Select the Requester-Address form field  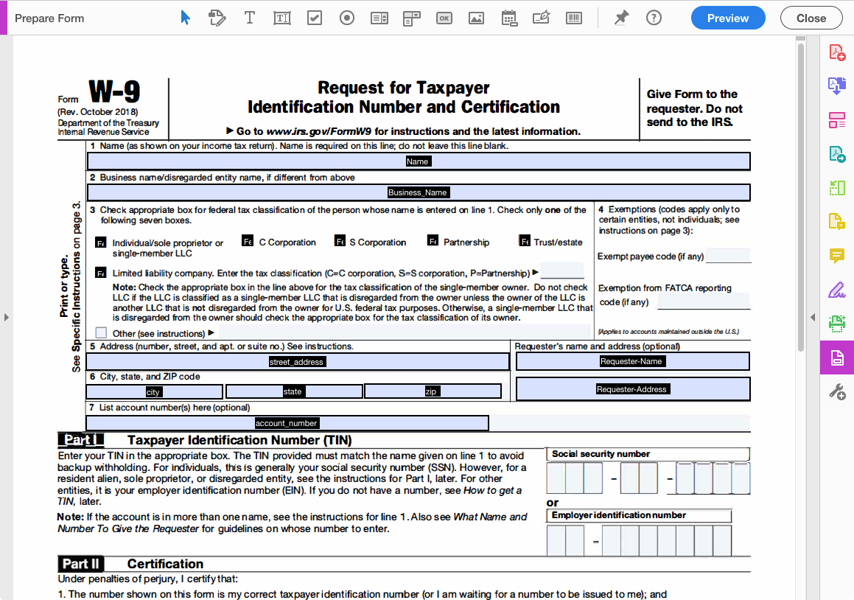632,389
